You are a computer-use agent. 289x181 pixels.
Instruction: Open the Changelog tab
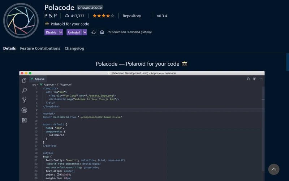74,48
